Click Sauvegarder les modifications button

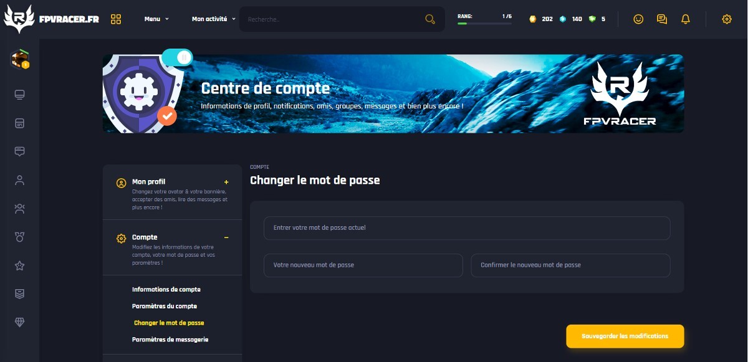pos(625,336)
